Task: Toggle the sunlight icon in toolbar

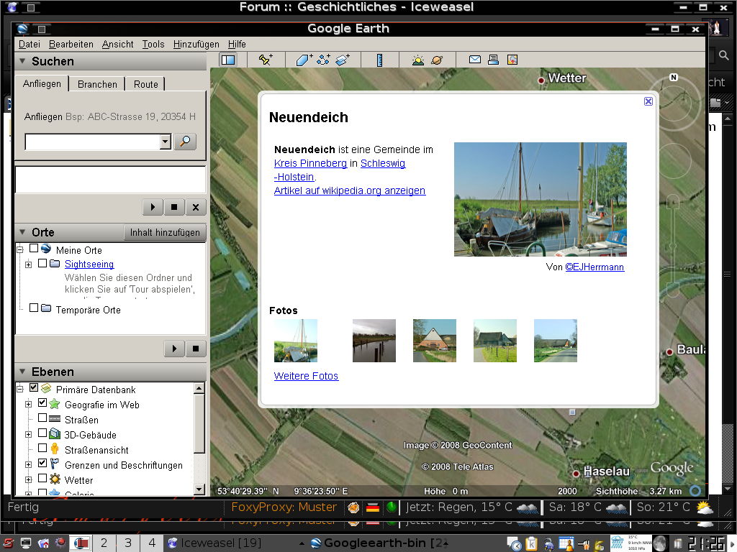Action: (x=418, y=60)
